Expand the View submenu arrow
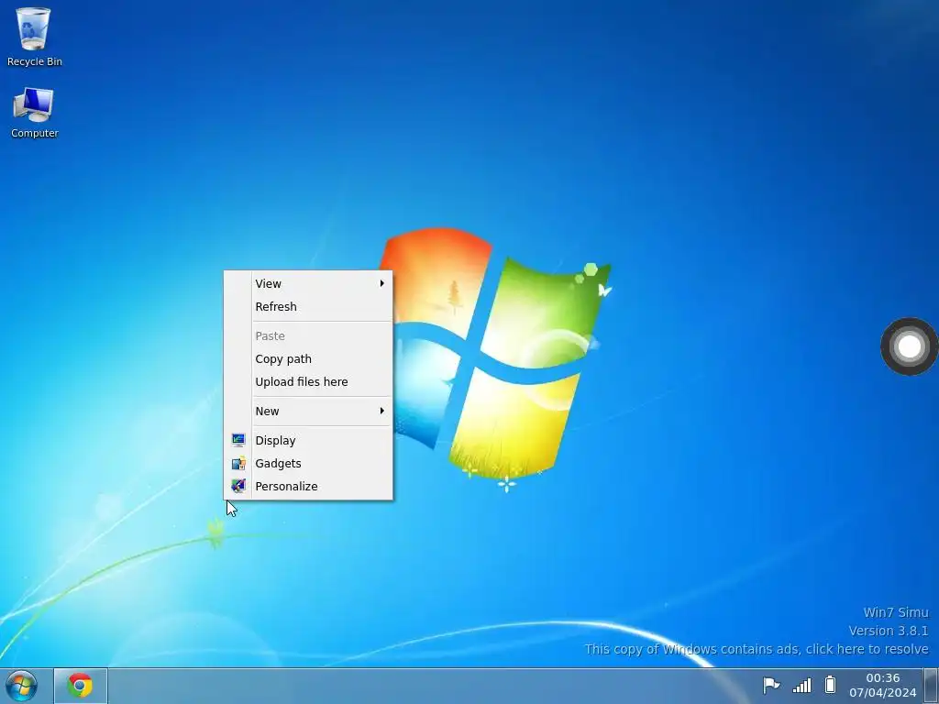Viewport: 939px width, 704px height. click(x=381, y=283)
